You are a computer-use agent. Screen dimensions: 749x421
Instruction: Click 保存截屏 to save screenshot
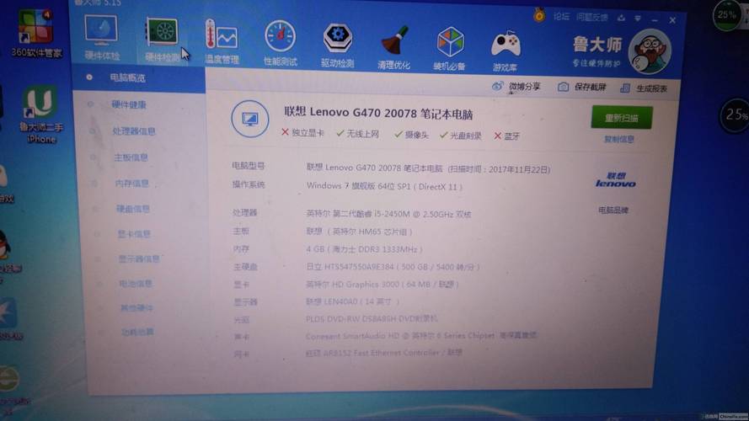click(x=582, y=87)
